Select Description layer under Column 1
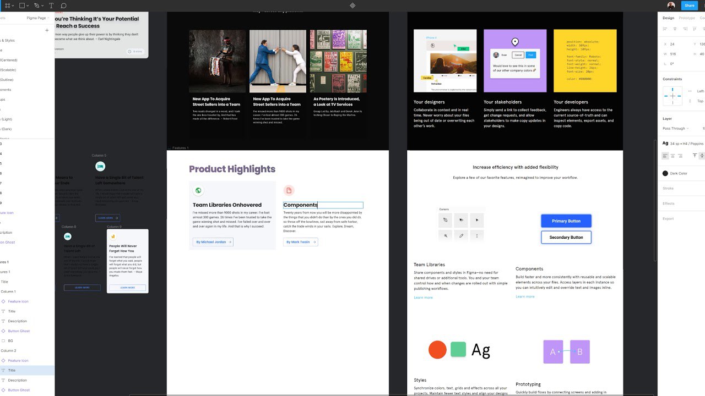705x396 pixels. pos(27,321)
